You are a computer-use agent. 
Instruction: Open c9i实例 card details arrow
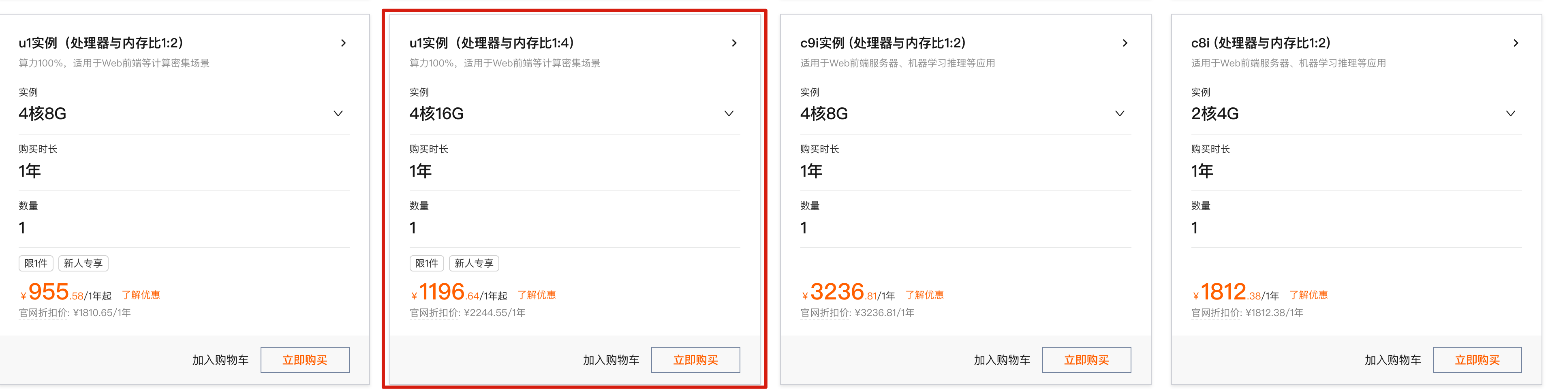pos(1125,43)
